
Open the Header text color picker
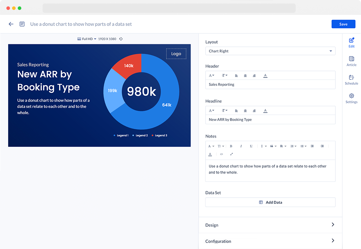[265, 76]
